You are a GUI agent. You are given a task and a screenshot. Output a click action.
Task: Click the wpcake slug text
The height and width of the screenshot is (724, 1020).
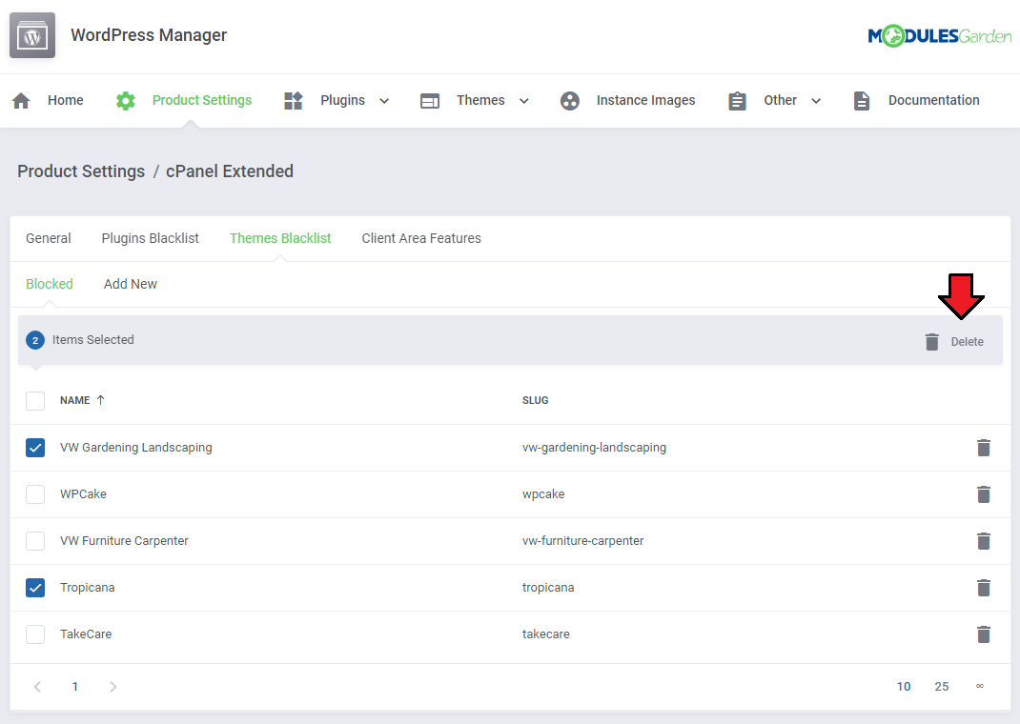tap(543, 494)
